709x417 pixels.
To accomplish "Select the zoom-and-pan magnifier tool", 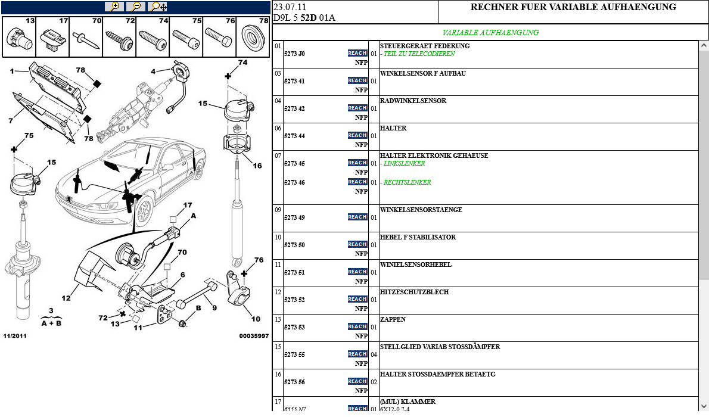I will click(x=158, y=7).
